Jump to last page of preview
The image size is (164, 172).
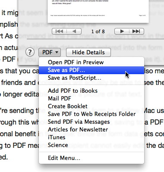136,31
